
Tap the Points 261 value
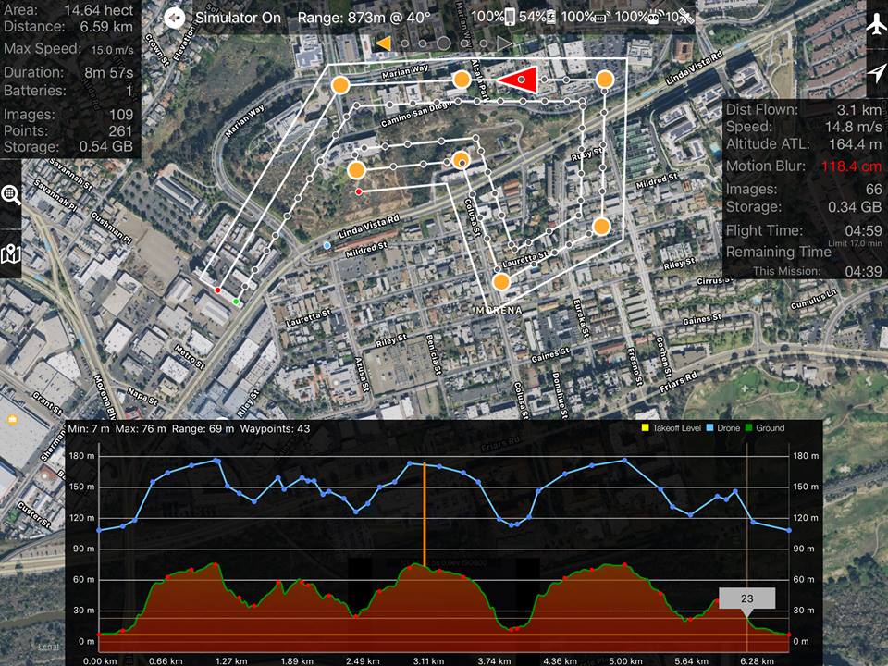pyautogui.click(x=120, y=130)
